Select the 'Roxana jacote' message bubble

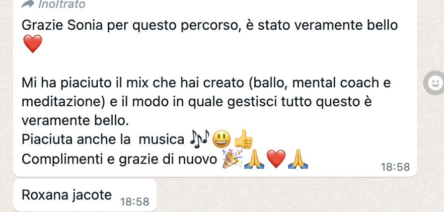(85, 195)
